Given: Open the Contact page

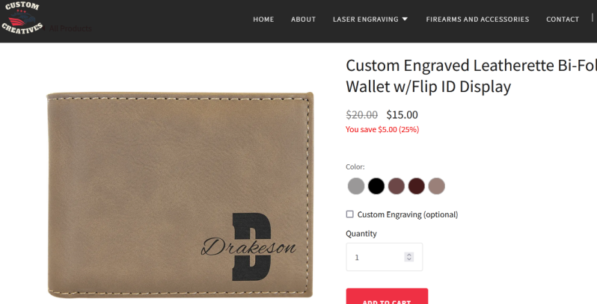Looking at the screenshot, I should pyautogui.click(x=563, y=19).
